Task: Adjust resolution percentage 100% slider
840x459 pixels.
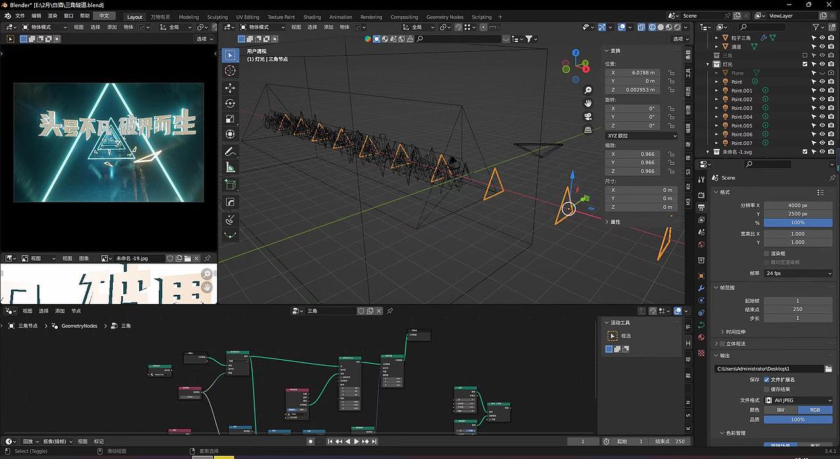Action: [798, 223]
